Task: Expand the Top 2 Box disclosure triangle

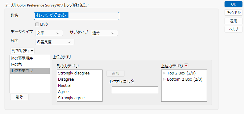Action: point(164,73)
